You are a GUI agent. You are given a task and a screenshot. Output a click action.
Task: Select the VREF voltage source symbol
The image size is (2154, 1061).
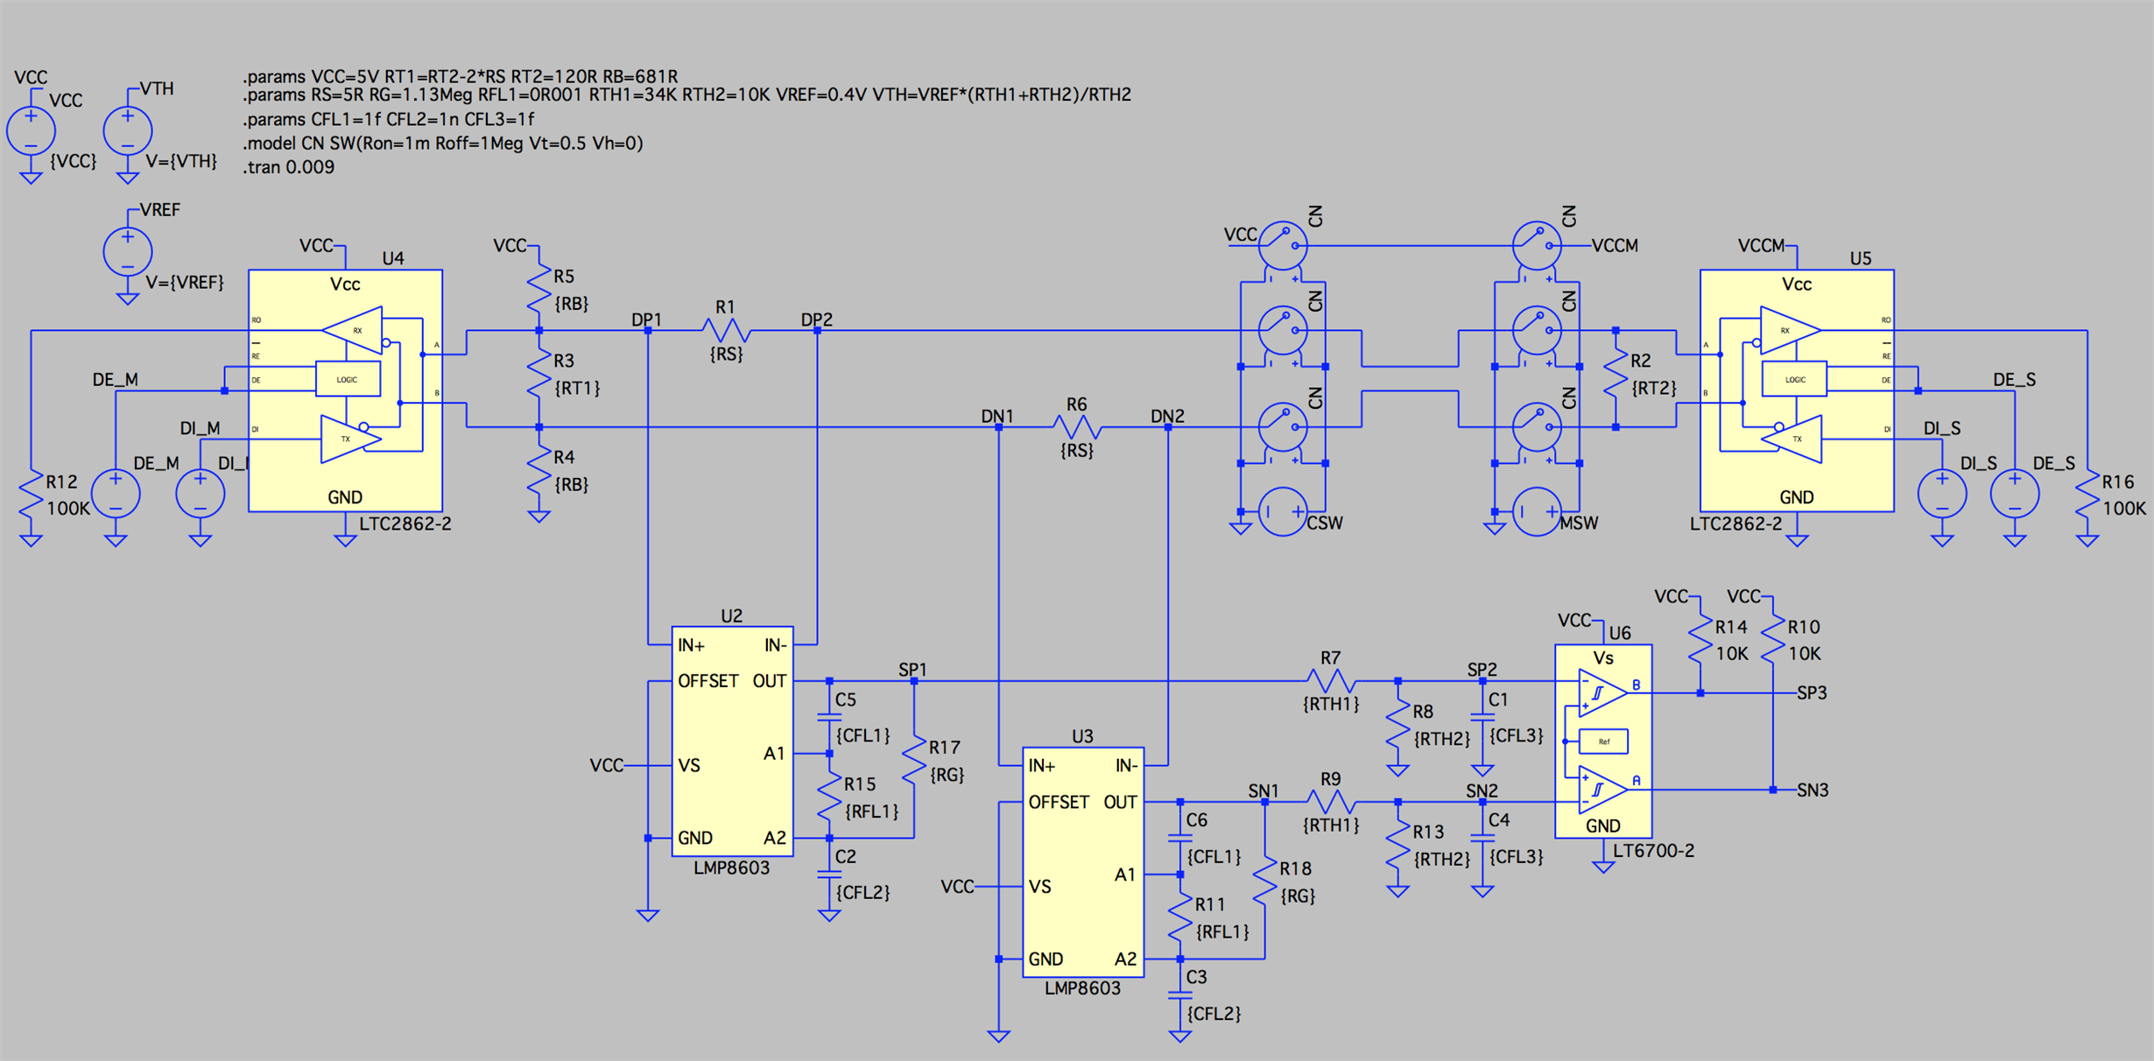(128, 251)
